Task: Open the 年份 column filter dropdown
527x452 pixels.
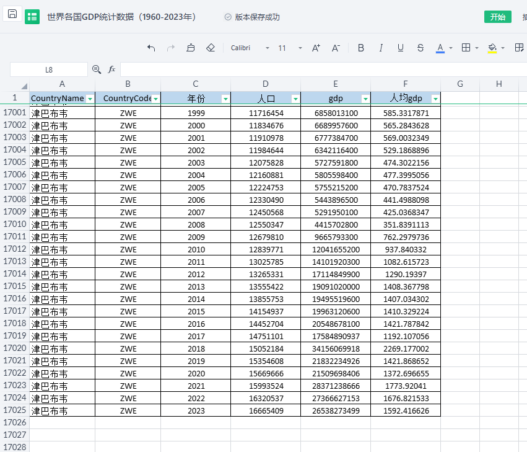Action: pos(225,99)
